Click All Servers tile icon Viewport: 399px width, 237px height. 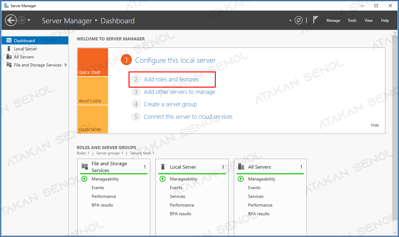click(241, 167)
